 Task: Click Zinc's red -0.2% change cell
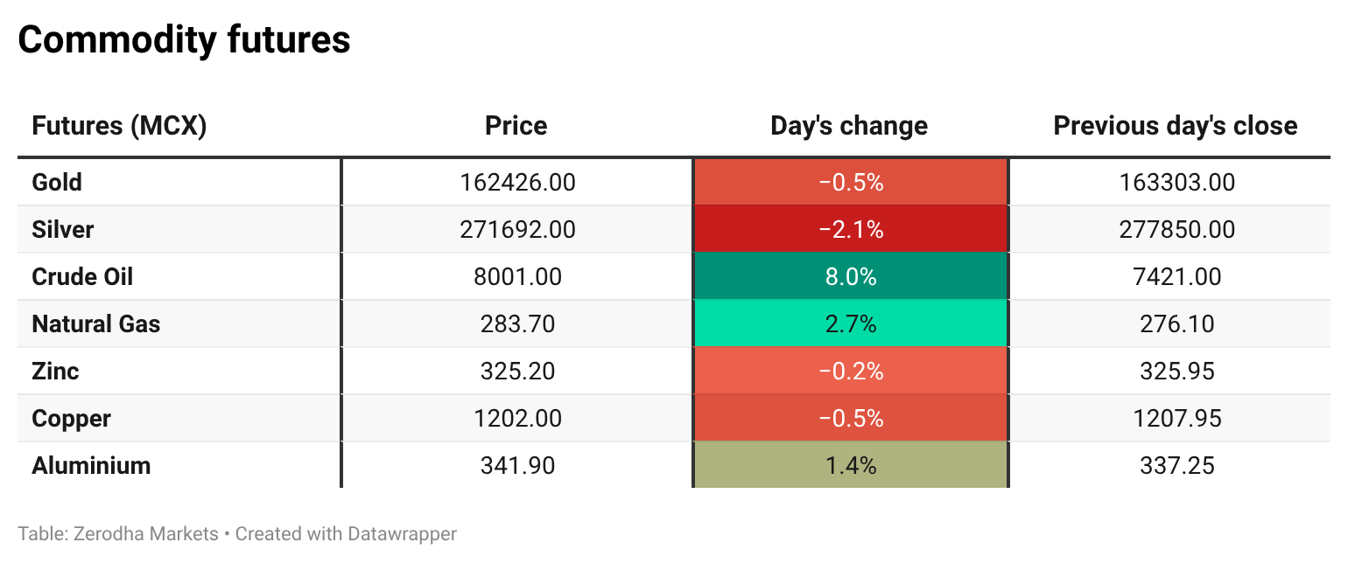[x=851, y=372]
